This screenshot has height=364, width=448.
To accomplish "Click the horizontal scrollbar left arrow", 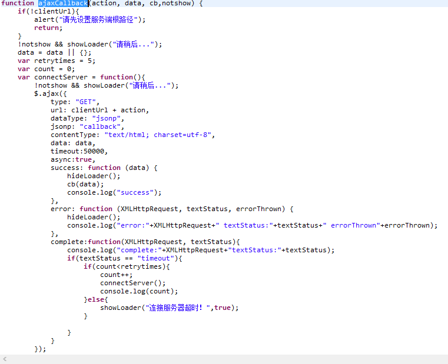I will coord(5,359).
